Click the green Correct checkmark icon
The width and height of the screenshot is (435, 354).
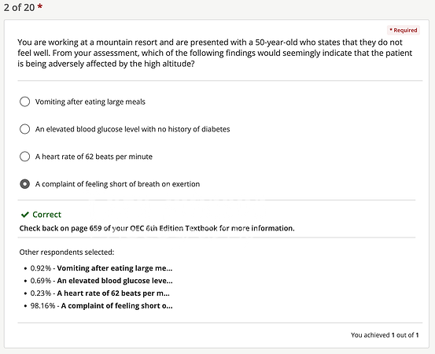tap(25, 215)
